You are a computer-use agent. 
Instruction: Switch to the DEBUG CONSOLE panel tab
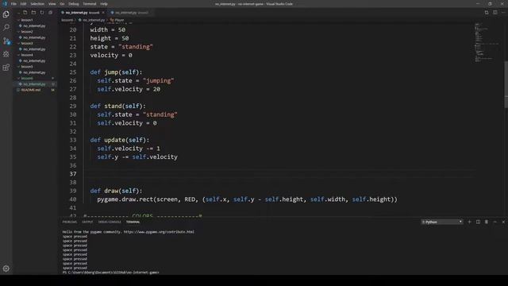point(110,222)
